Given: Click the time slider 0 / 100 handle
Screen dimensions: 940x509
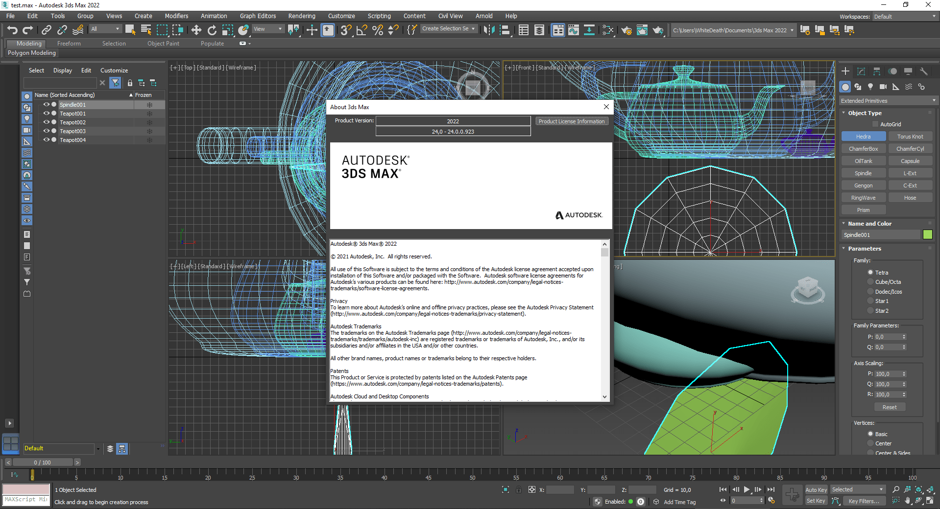Looking at the screenshot, I should pyautogui.click(x=42, y=463).
